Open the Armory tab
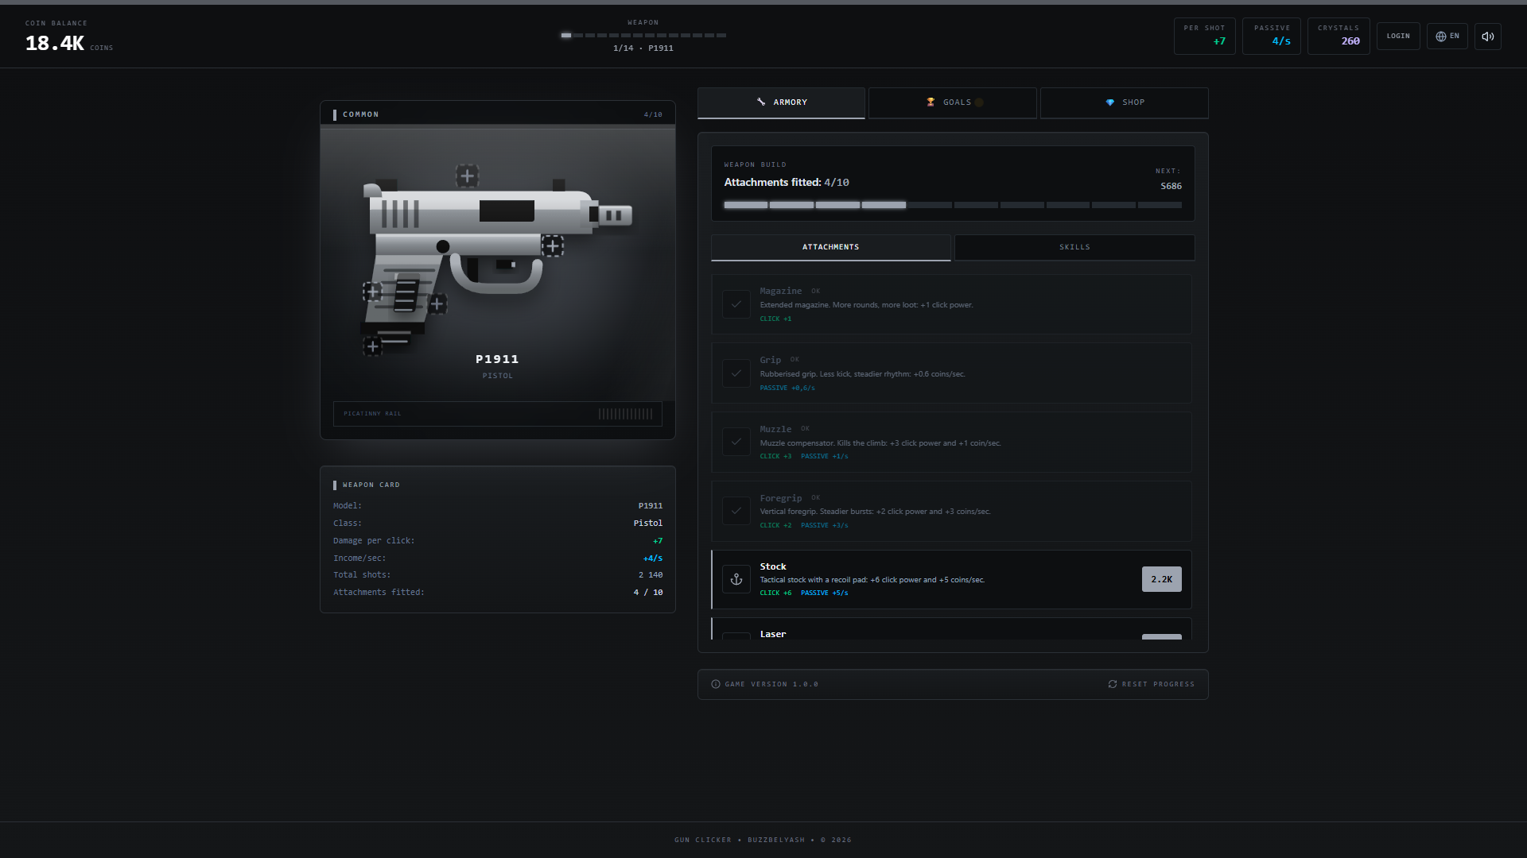 point(781,102)
